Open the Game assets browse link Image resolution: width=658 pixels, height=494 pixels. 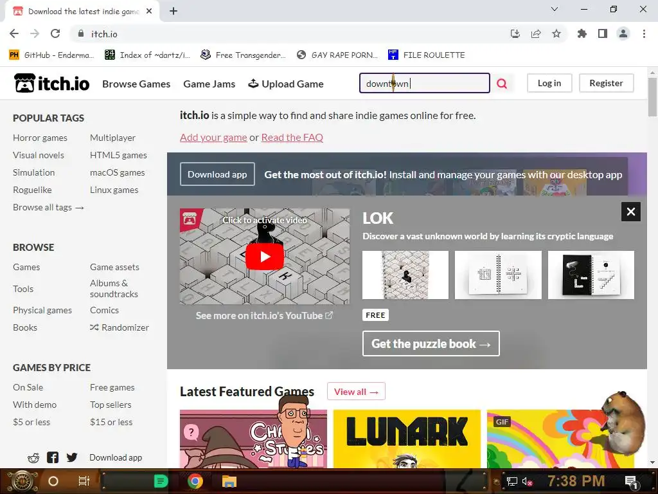pyautogui.click(x=114, y=267)
